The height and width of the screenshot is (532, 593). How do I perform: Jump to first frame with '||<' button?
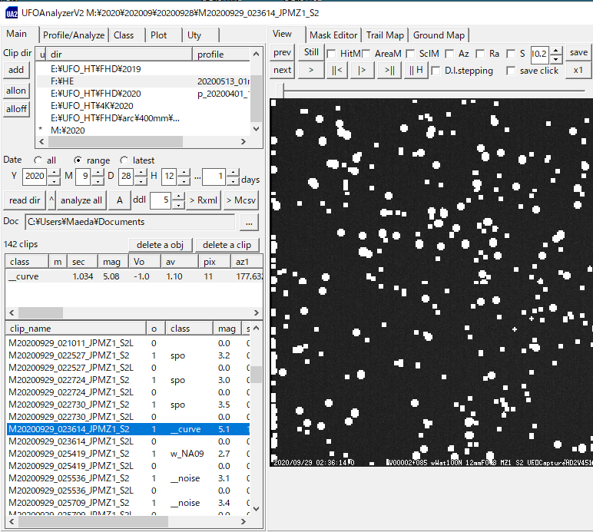(336, 70)
